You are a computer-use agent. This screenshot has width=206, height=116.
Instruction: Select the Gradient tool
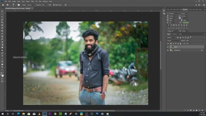tap(2, 45)
